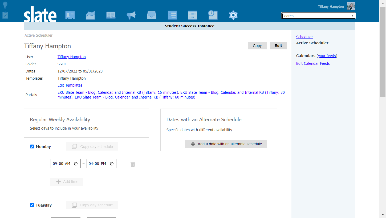Screen dimensions: 386x218
Task: Open the Tiffany: 60 minutes portal link
Action: (x=135, y=97)
